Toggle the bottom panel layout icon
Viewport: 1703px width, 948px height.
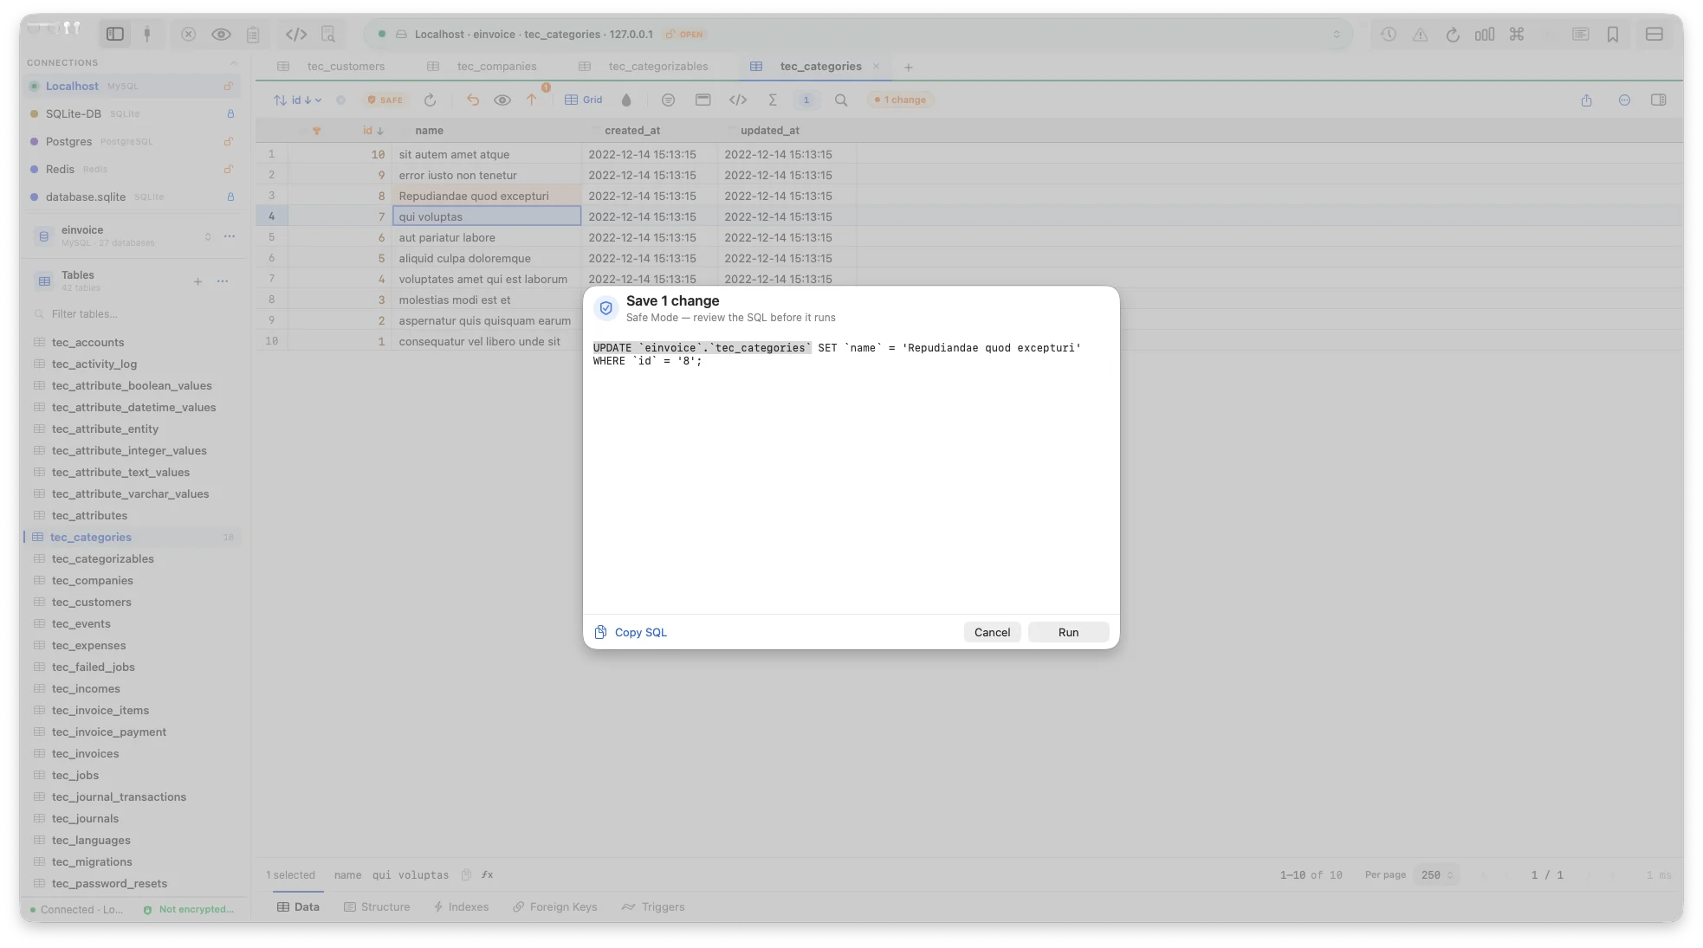[1654, 34]
